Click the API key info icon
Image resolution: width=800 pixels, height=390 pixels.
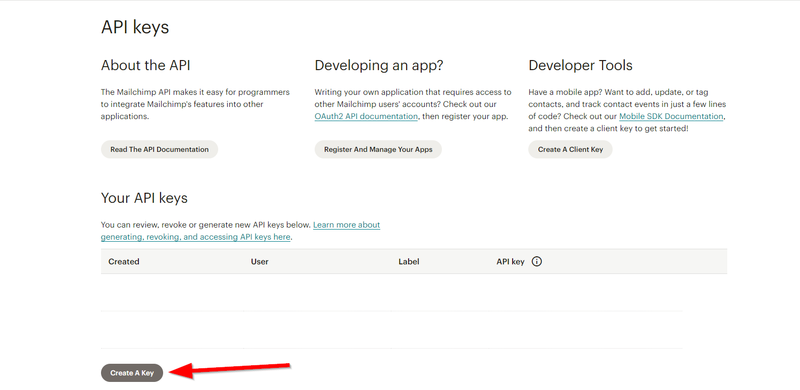[537, 261]
